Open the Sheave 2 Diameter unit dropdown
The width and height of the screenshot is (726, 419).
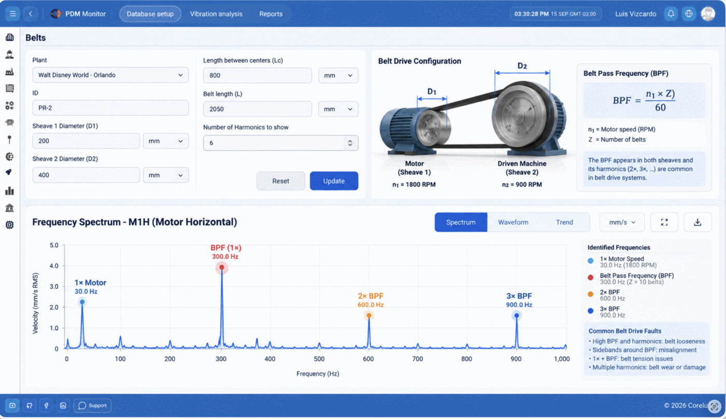pyautogui.click(x=166, y=175)
